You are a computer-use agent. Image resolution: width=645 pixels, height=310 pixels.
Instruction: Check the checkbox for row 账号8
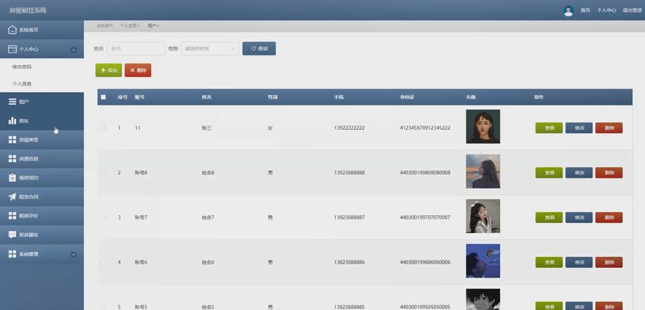point(103,173)
